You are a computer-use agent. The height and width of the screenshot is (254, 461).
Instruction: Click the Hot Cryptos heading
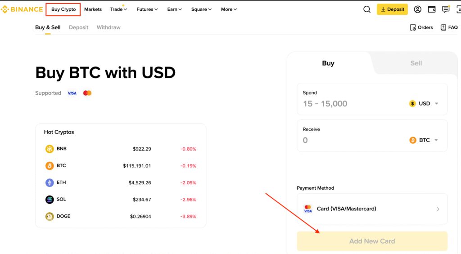[x=59, y=132]
